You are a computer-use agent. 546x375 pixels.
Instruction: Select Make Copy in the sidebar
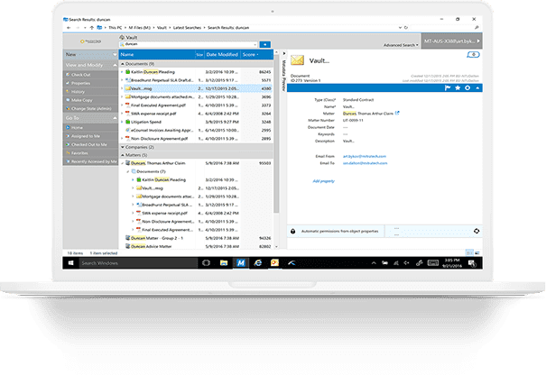(81, 100)
